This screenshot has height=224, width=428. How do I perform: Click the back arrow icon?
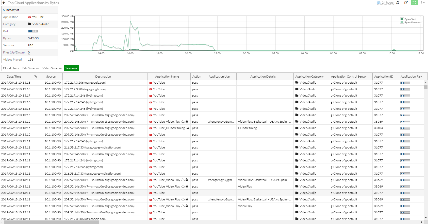tap(4, 3)
